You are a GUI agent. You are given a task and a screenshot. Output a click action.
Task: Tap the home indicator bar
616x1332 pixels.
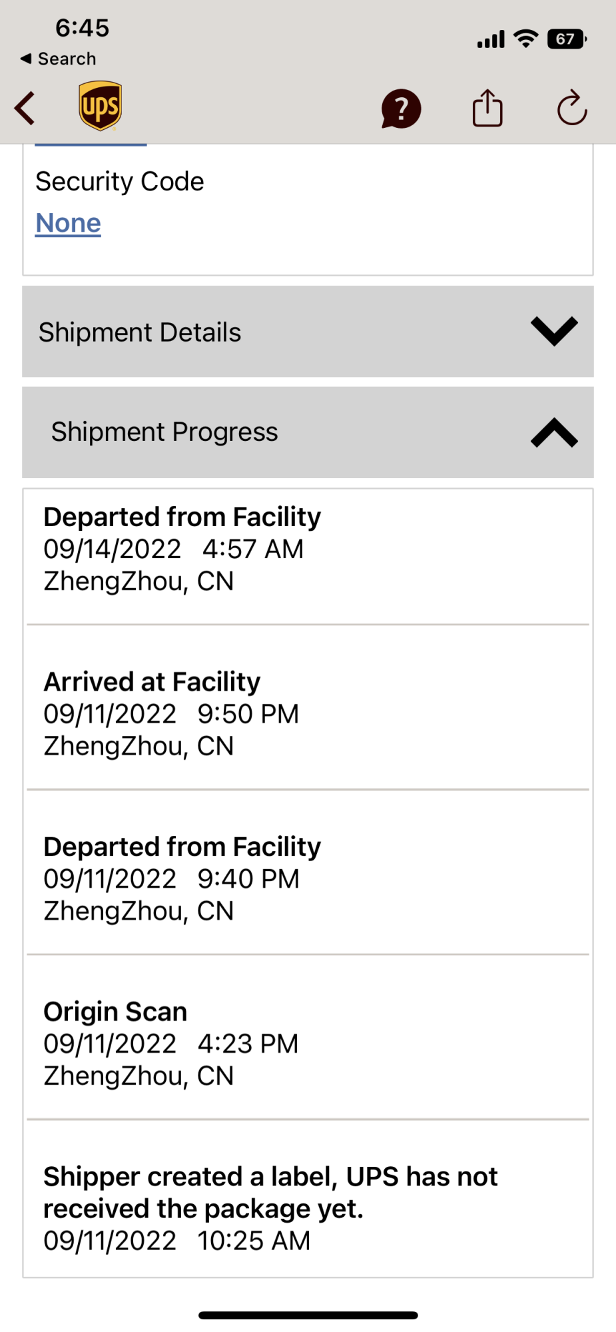308,1315
